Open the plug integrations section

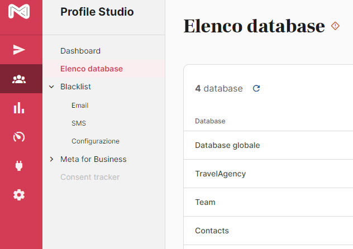[19, 166]
